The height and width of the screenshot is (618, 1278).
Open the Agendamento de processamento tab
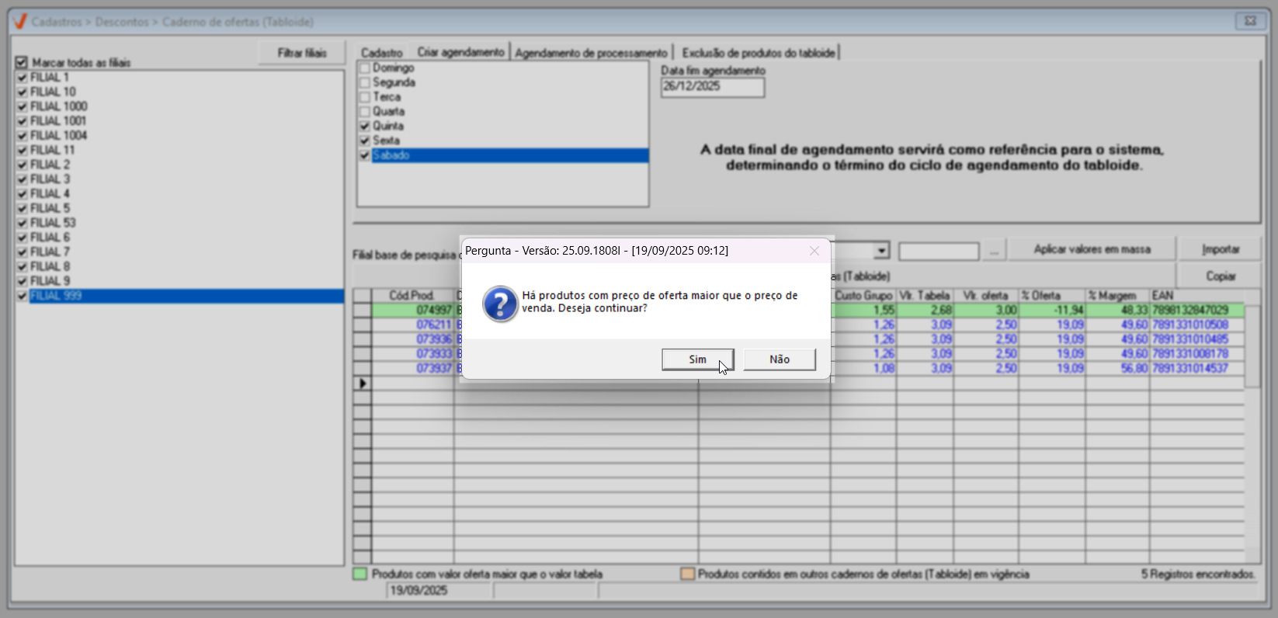pos(591,53)
